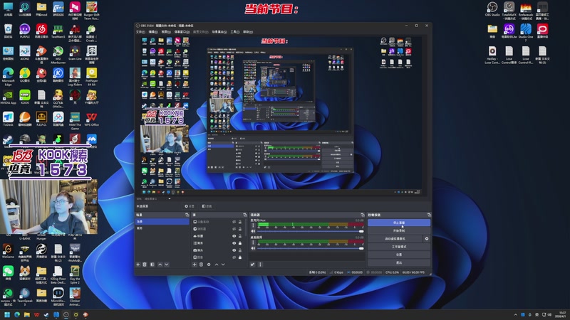Open Windows Start button on taskbar
The height and width of the screenshot is (320, 570).
[7, 314]
